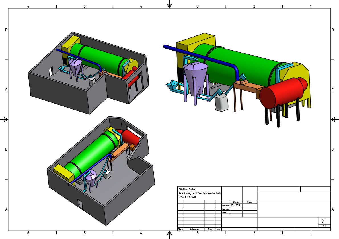The width and height of the screenshot is (339, 239).
Task: Click the top center alignment arrow mark
Action: 169,5
